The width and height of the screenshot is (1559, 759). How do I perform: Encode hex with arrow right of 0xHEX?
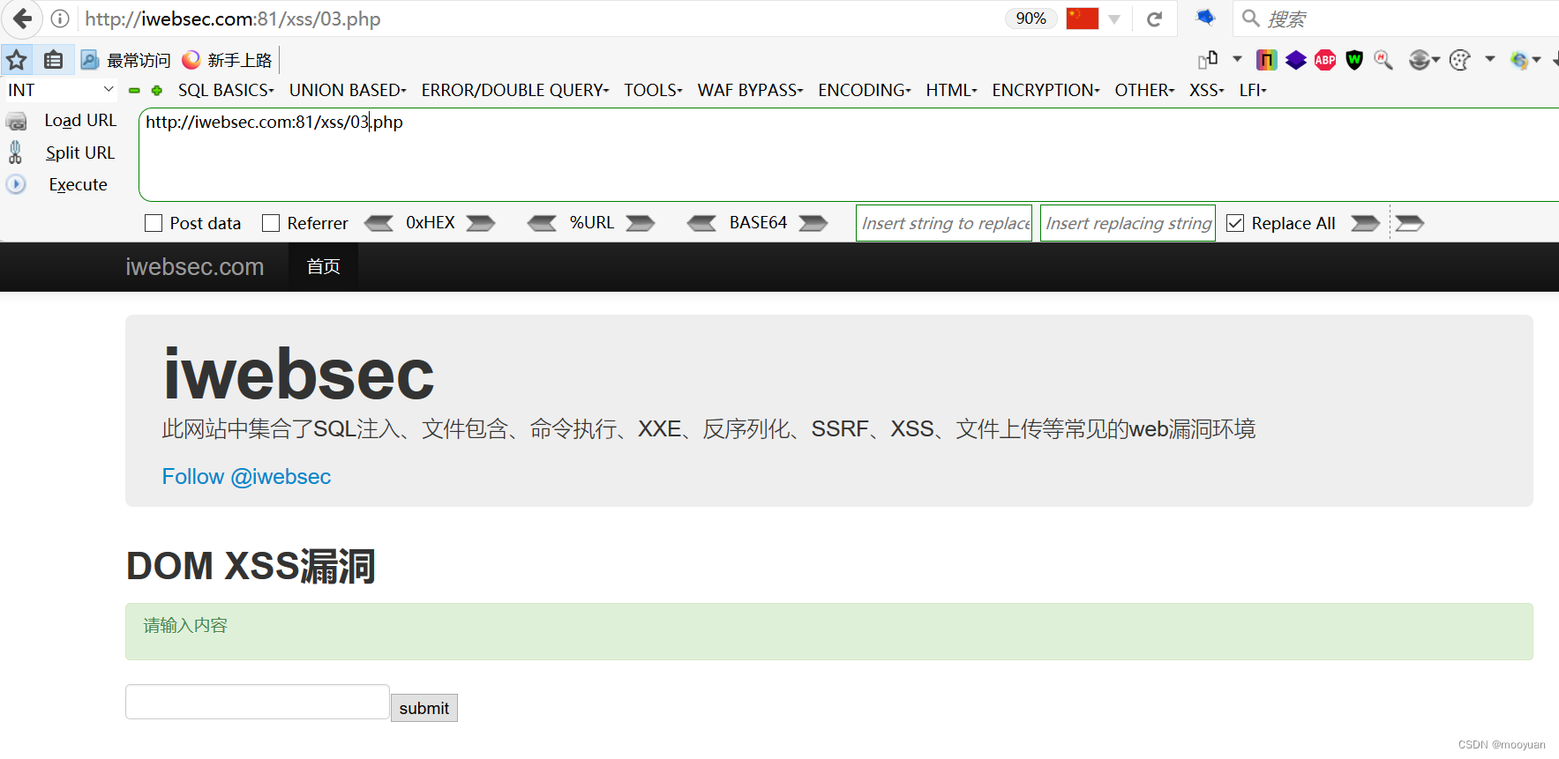tap(480, 223)
